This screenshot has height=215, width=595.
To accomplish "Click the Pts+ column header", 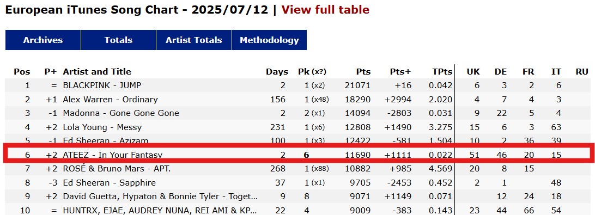I will click(x=400, y=72).
